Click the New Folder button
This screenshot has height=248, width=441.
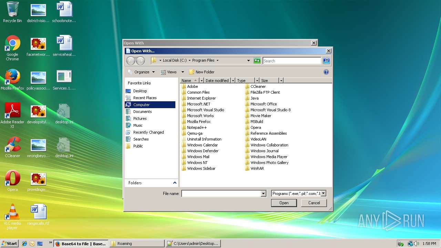click(202, 72)
